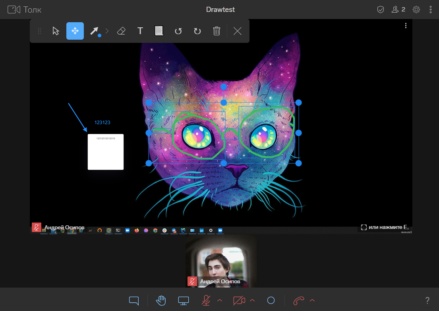This screenshot has height=311, width=439.
Task: Click the bottom-center selection handle
Action: point(223,163)
